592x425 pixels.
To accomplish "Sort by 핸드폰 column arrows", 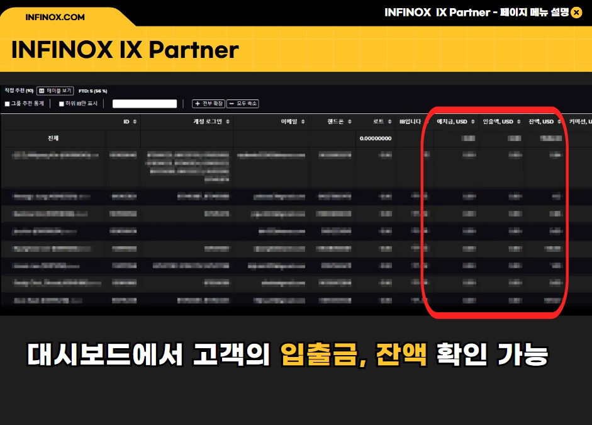I will [x=350, y=122].
